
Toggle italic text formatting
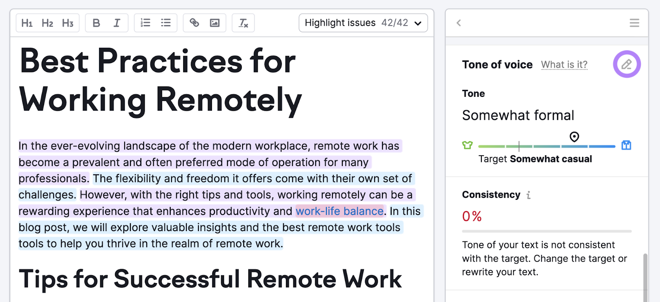coord(117,23)
